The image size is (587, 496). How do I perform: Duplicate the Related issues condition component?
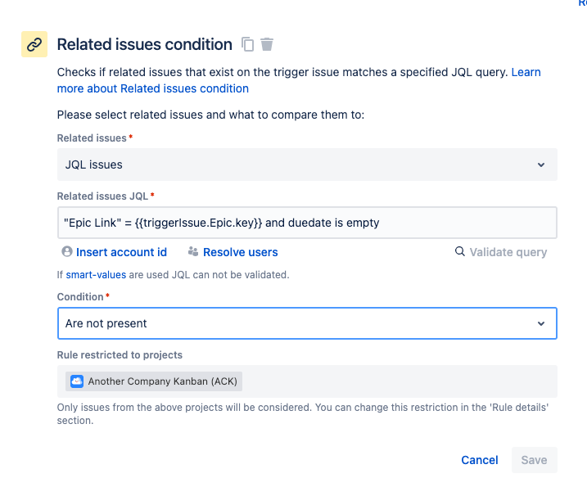pos(247,44)
